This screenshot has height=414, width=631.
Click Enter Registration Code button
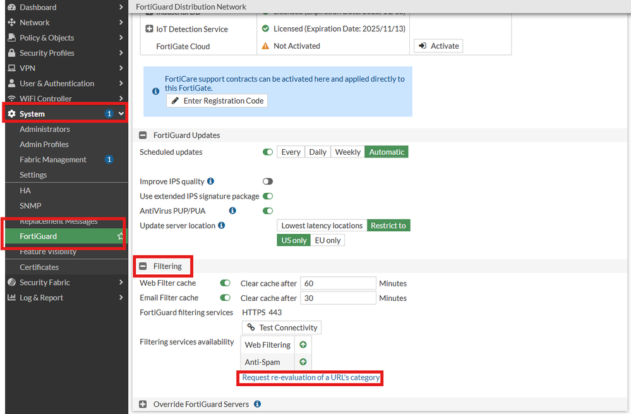pyautogui.click(x=217, y=100)
